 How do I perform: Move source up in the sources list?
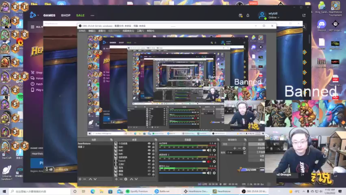coord(131,179)
